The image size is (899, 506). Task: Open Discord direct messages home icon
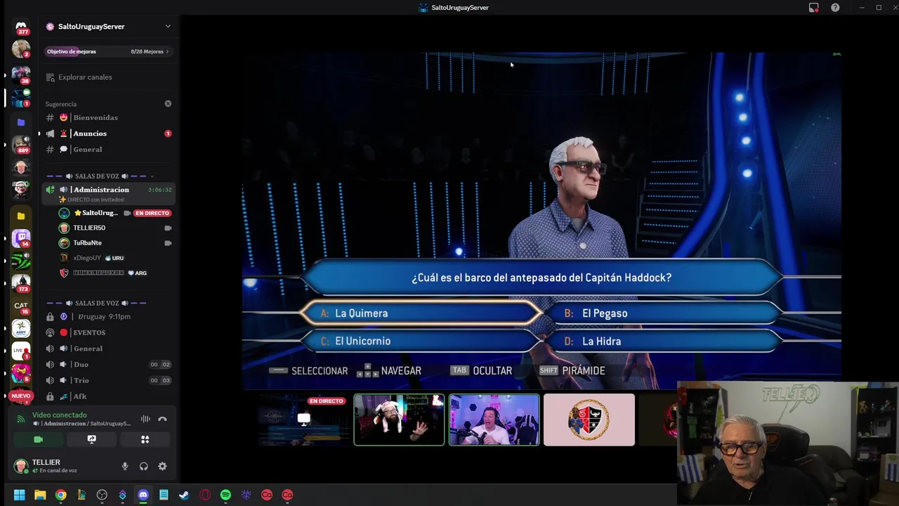(x=21, y=27)
